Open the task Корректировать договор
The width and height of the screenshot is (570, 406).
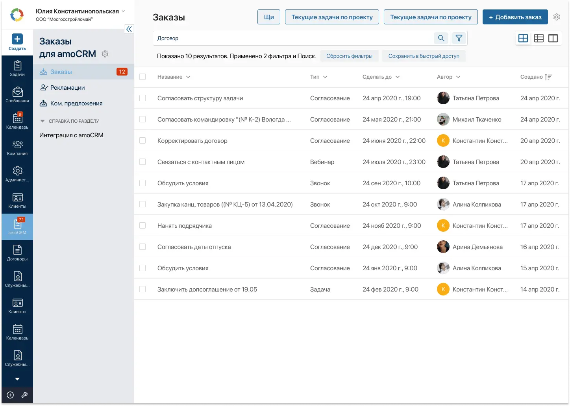192,140
